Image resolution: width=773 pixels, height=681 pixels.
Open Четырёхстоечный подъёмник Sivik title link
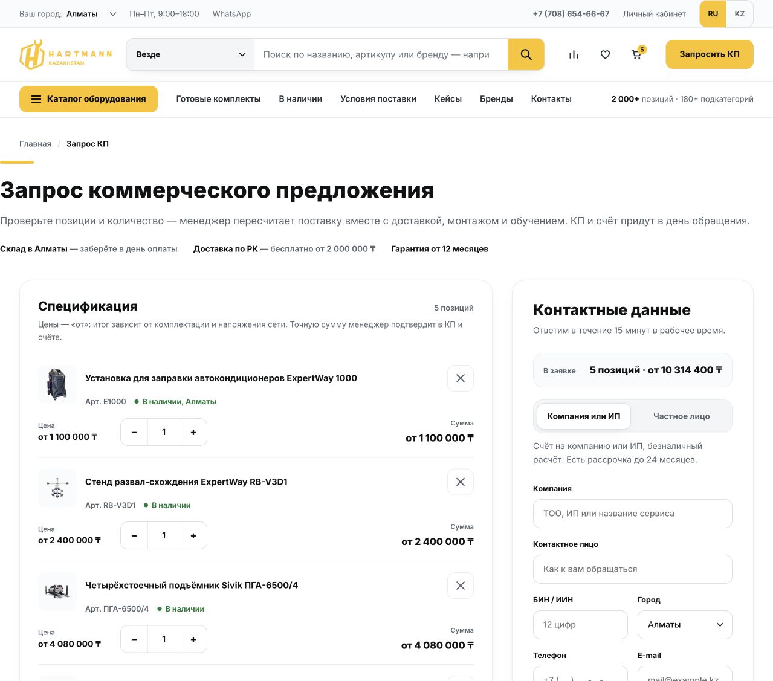tap(192, 586)
